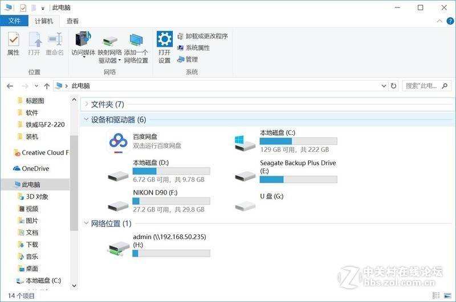Refresh the current location
The width and height of the screenshot is (456, 302).
point(393,86)
